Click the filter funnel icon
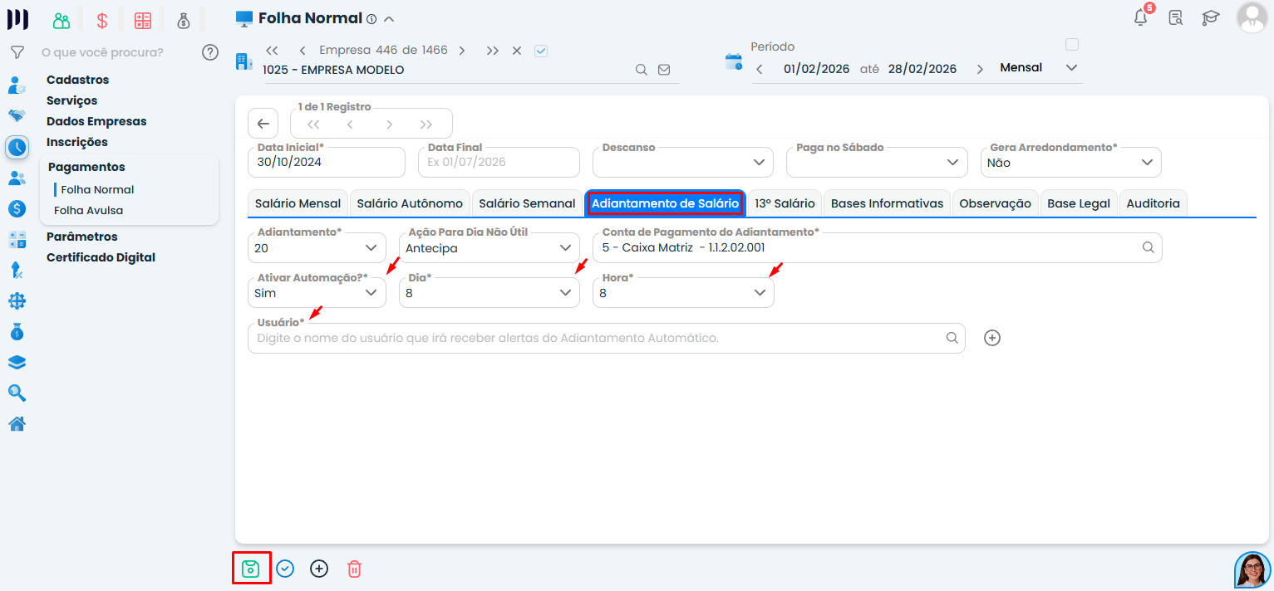Image resolution: width=1274 pixels, height=591 pixels. [x=17, y=52]
